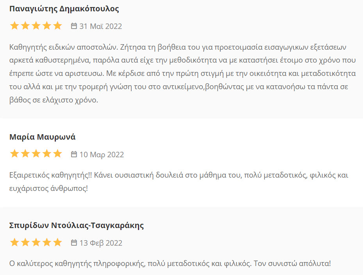Click the date 31 Μαϊ 2022
The height and width of the screenshot is (275, 363).
tap(101, 26)
